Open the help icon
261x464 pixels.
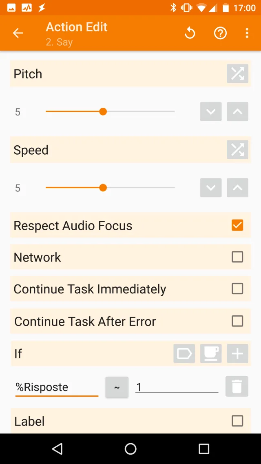coord(220,33)
